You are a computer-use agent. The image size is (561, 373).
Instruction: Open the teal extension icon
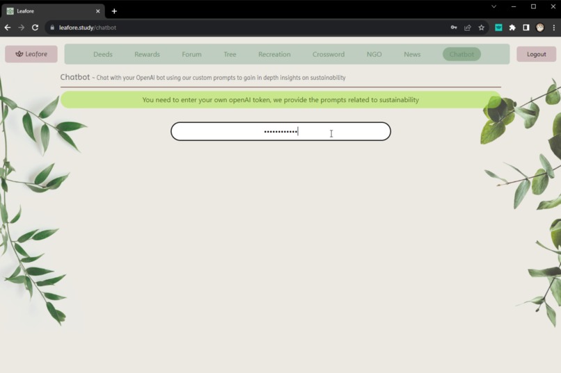[498, 28]
